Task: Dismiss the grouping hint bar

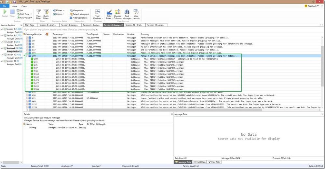Action: point(97,29)
